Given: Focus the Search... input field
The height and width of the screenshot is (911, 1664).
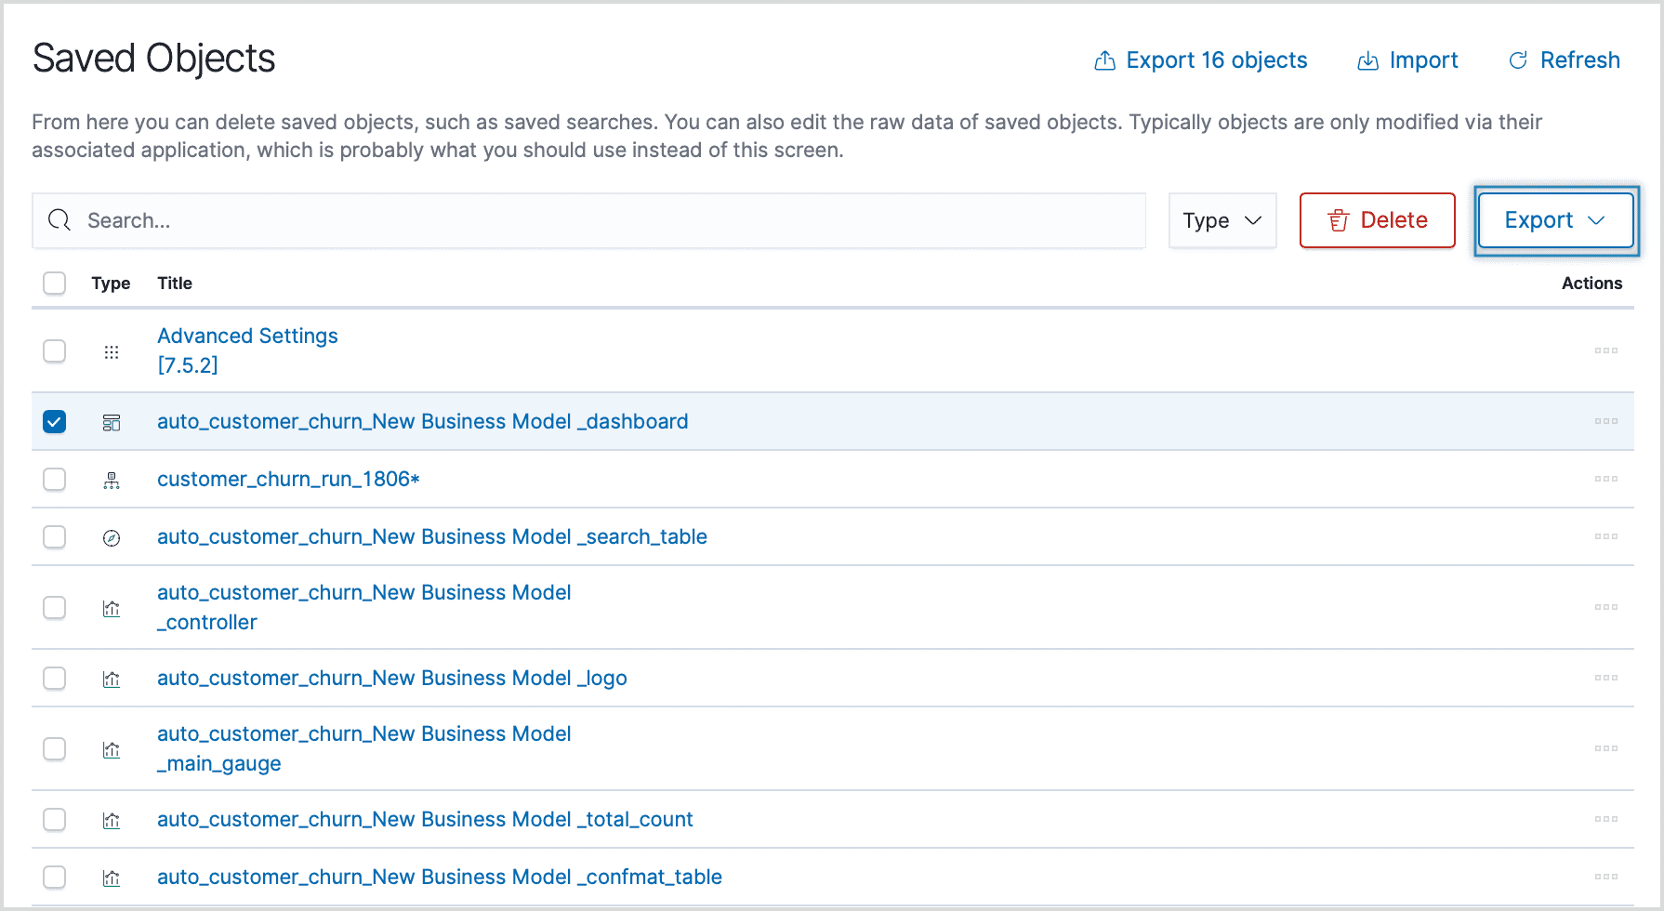Looking at the screenshot, I should (588, 220).
